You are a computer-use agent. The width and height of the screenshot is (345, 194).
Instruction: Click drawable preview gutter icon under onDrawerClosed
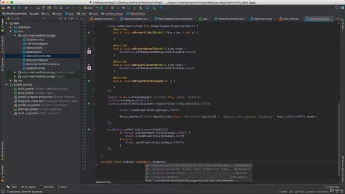pos(89,68)
